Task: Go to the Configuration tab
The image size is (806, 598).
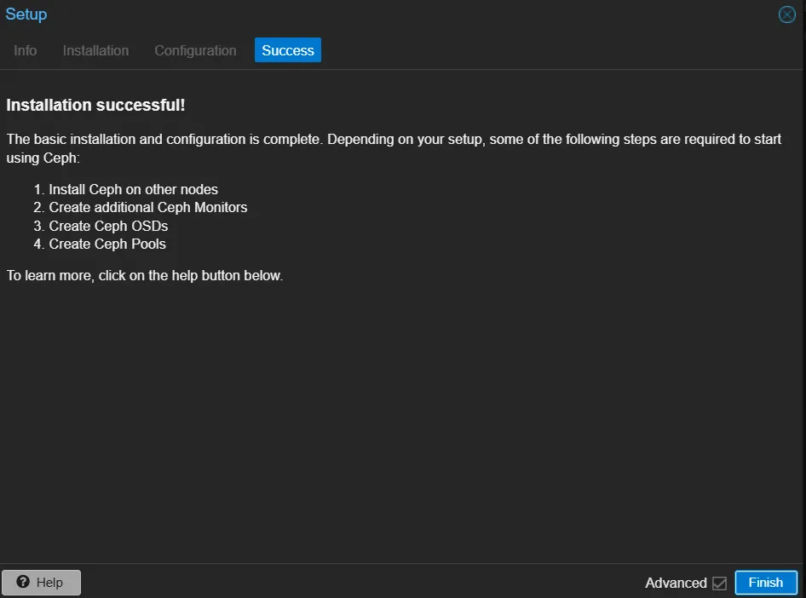Action: (x=195, y=50)
